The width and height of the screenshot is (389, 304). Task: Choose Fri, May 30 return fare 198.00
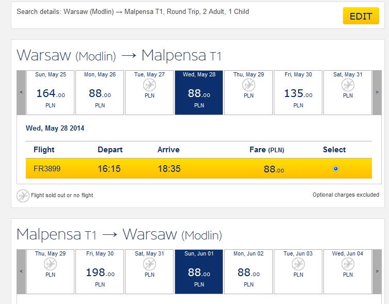(100, 271)
